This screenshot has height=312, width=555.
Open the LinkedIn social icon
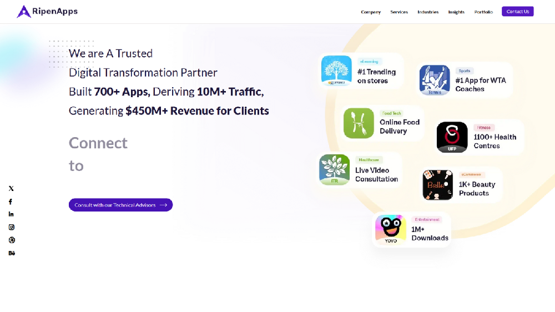pyautogui.click(x=11, y=214)
